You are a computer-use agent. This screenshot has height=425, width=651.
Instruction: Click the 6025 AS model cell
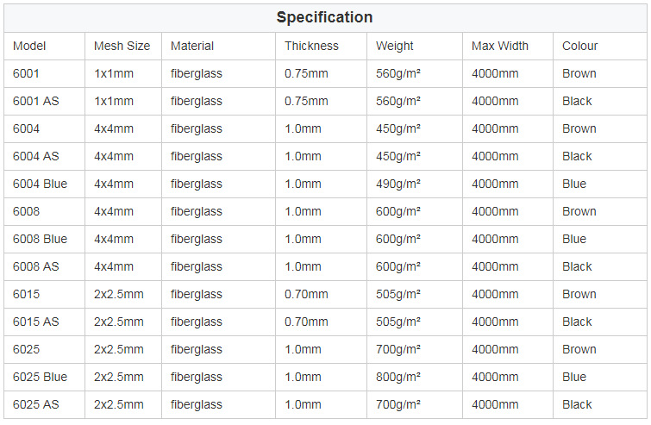(x=36, y=404)
